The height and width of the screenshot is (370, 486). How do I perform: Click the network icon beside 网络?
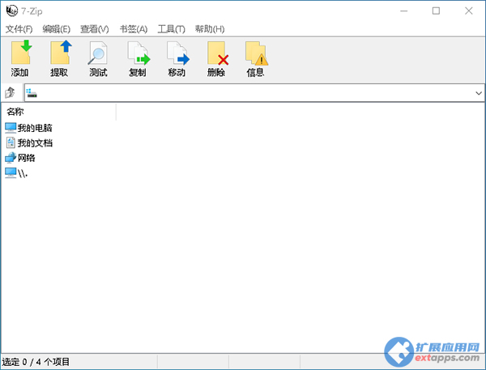click(11, 158)
